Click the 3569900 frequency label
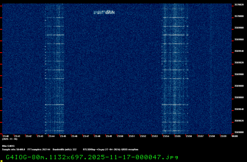Image resolution: width=247 pixels, height=162 pixels. coord(239,74)
